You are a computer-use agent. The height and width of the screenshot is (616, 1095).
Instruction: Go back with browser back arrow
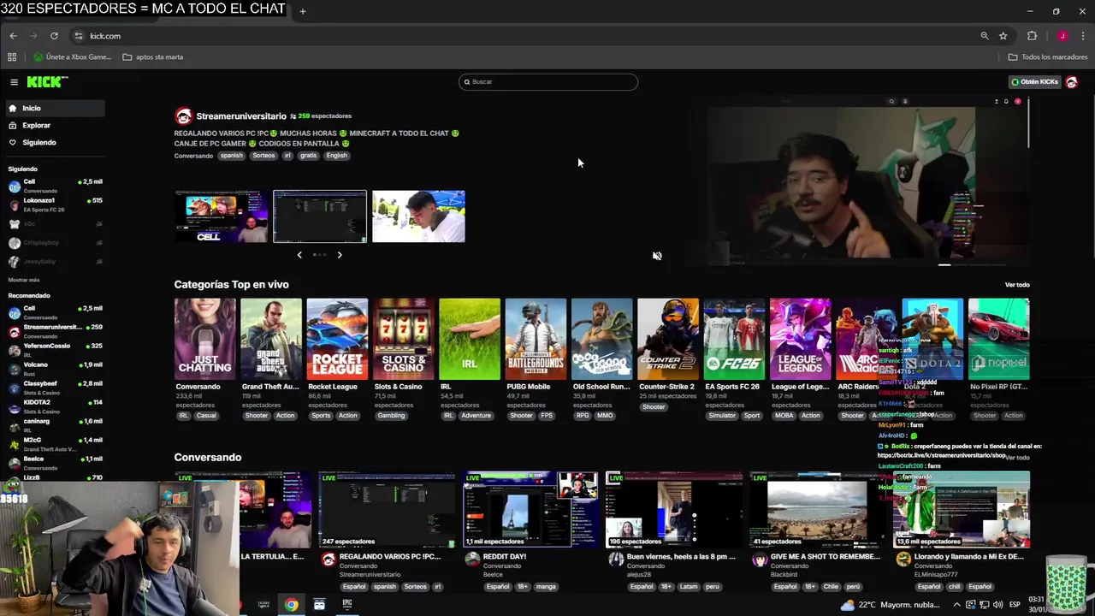pos(13,36)
